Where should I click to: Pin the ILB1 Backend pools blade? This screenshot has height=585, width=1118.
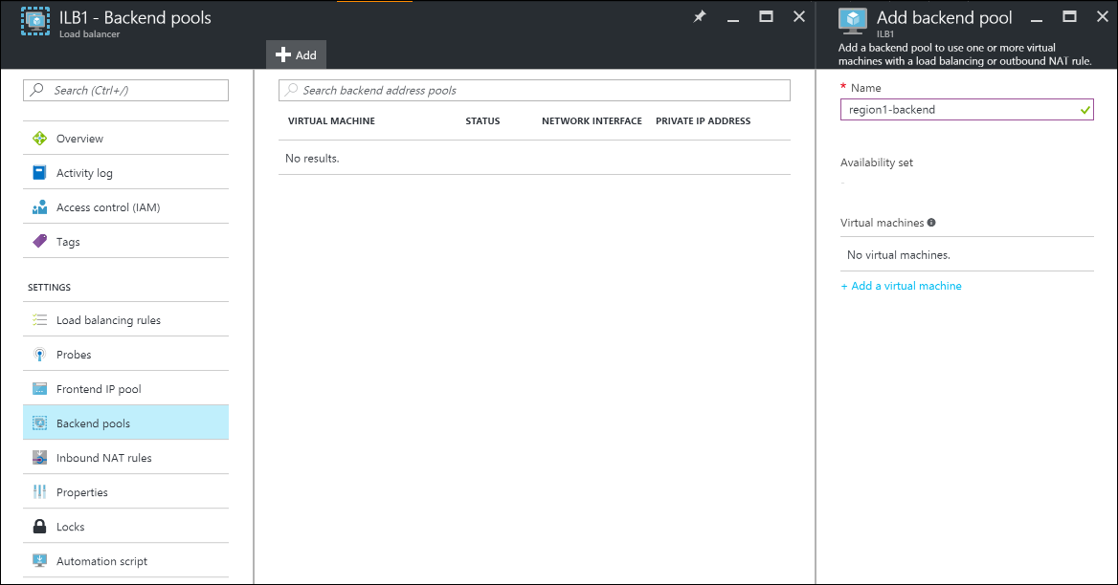click(700, 17)
